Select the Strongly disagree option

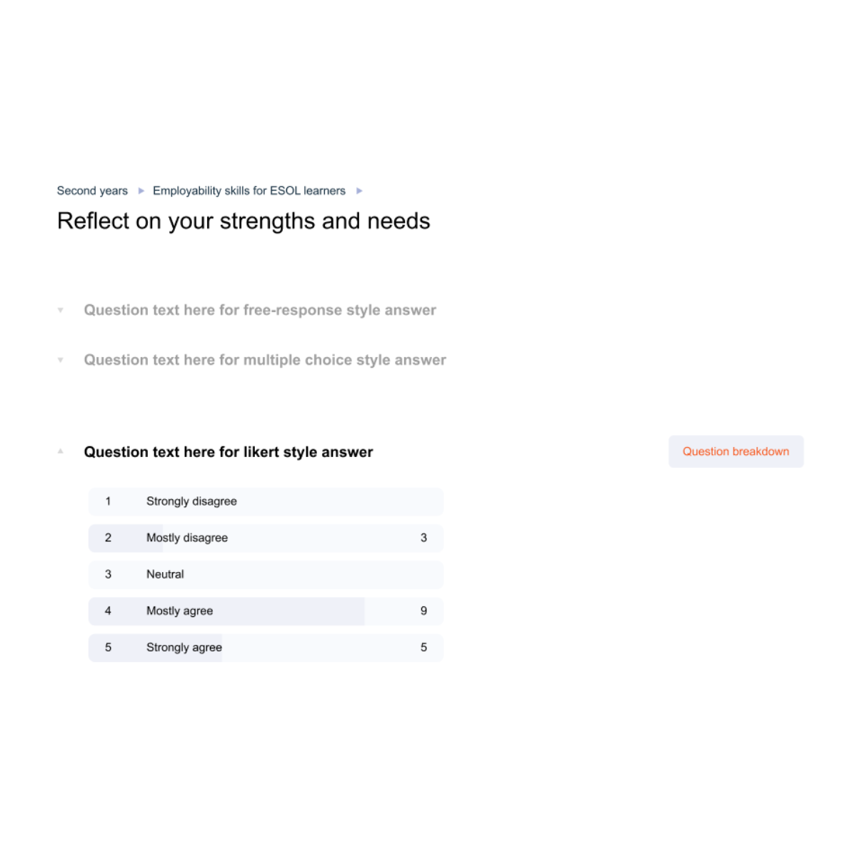click(x=266, y=501)
